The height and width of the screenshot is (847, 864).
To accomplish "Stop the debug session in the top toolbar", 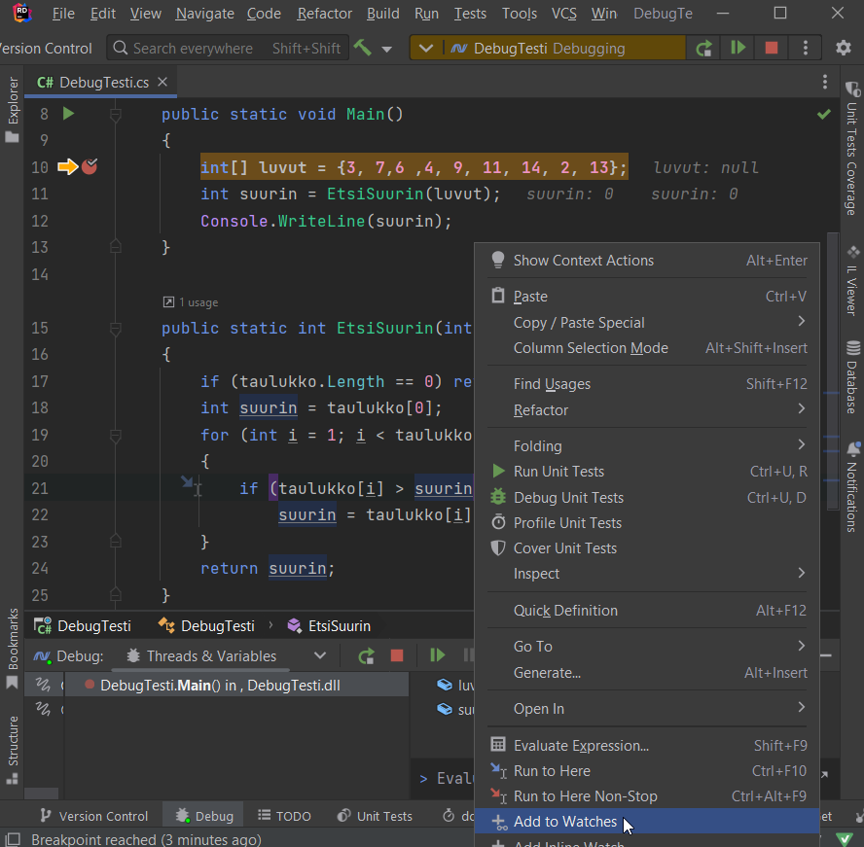I will [772, 48].
